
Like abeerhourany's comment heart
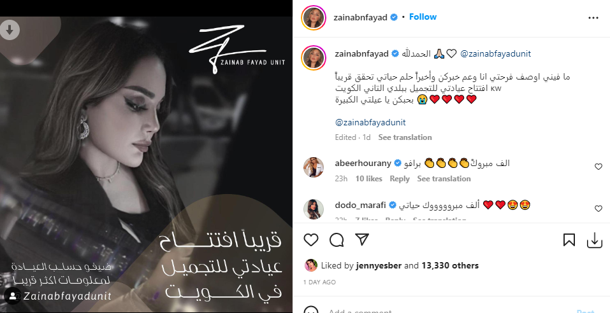(x=599, y=167)
